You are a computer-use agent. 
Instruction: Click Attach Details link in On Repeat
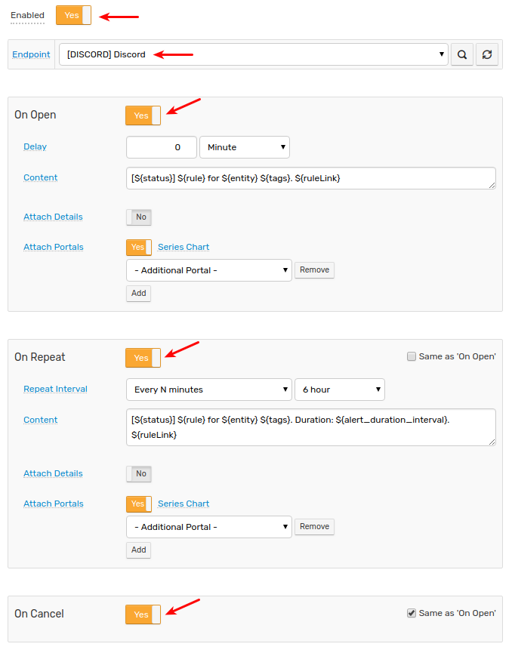click(53, 473)
